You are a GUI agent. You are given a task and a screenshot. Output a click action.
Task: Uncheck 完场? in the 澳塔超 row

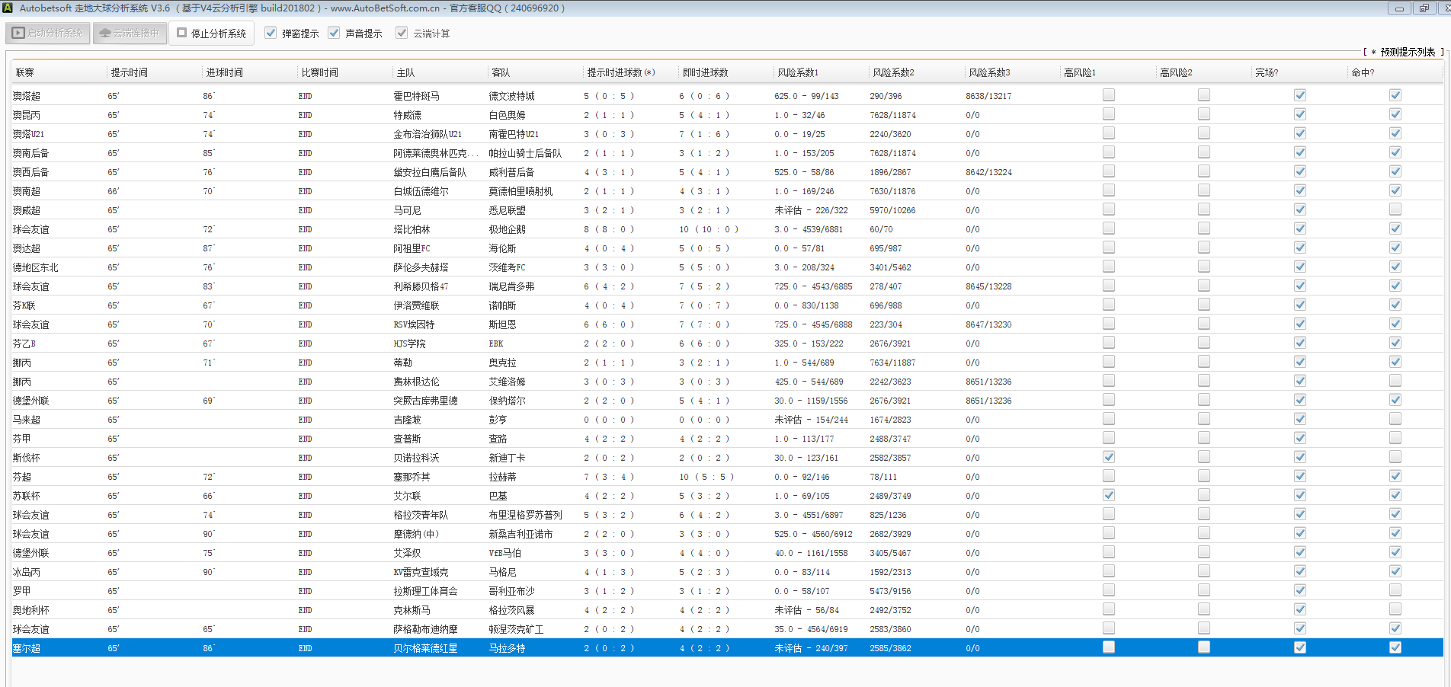(1299, 95)
